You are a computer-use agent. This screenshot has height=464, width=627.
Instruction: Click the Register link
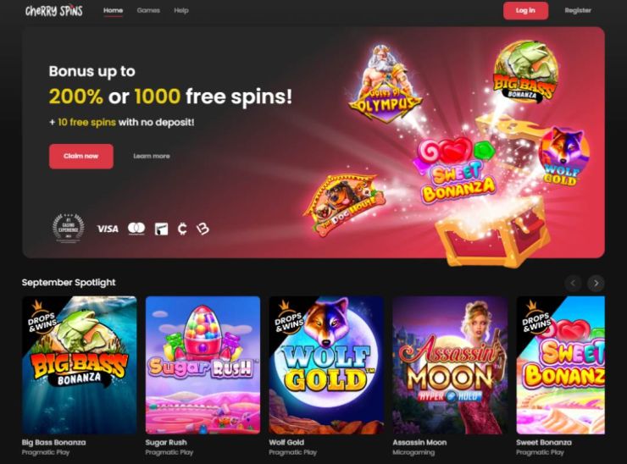tap(578, 10)
